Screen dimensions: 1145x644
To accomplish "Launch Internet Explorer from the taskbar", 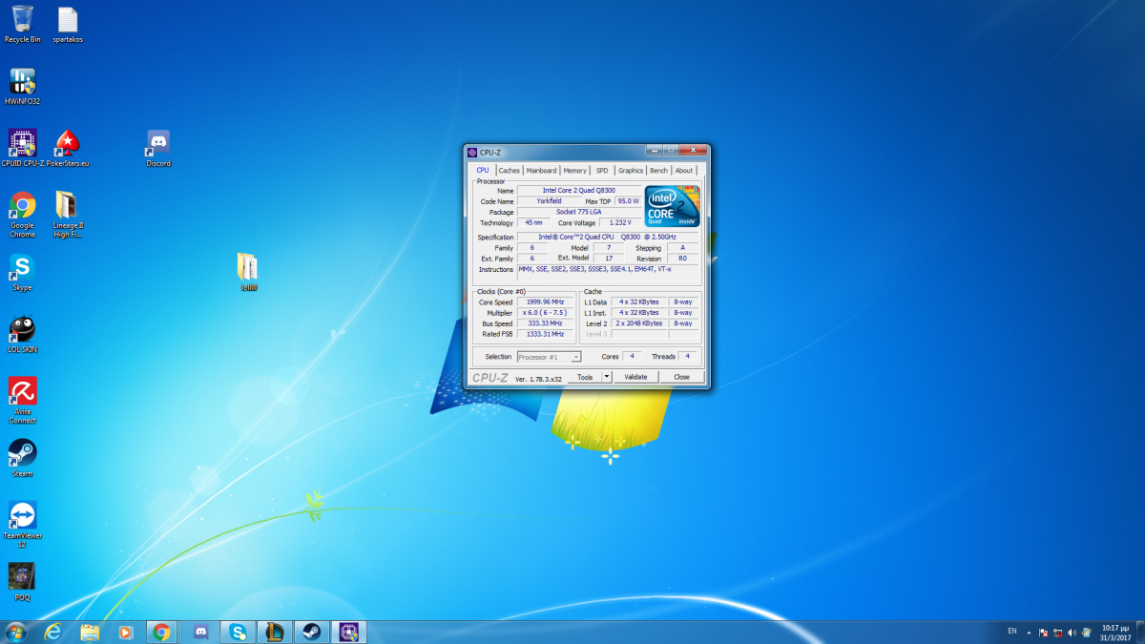I will (x=52, y=633).
